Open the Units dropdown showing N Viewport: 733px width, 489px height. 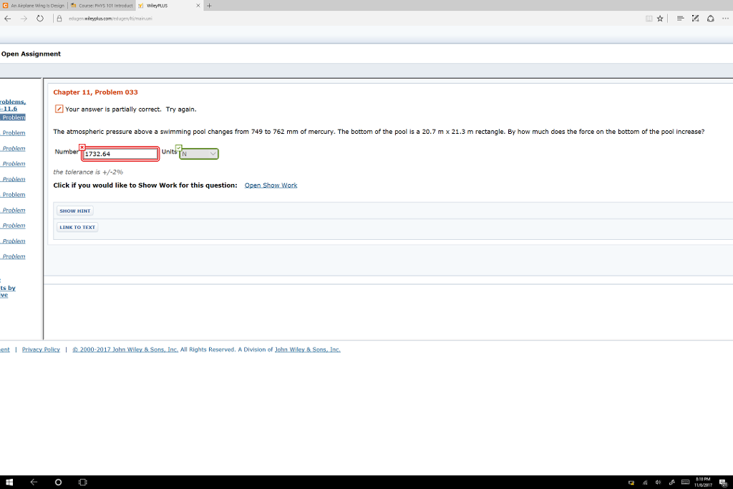click(x=198, y=153)
